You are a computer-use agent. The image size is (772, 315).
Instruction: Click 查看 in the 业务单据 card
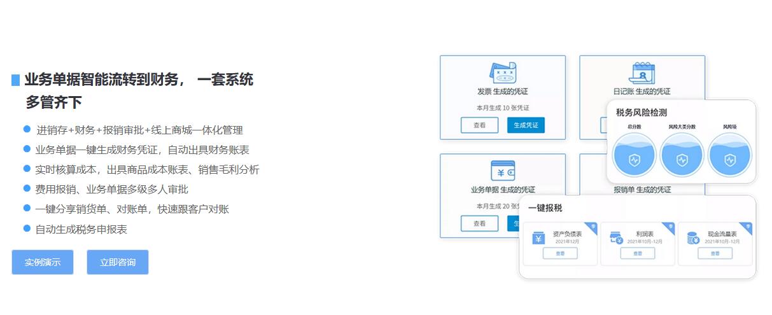point(479,223)
